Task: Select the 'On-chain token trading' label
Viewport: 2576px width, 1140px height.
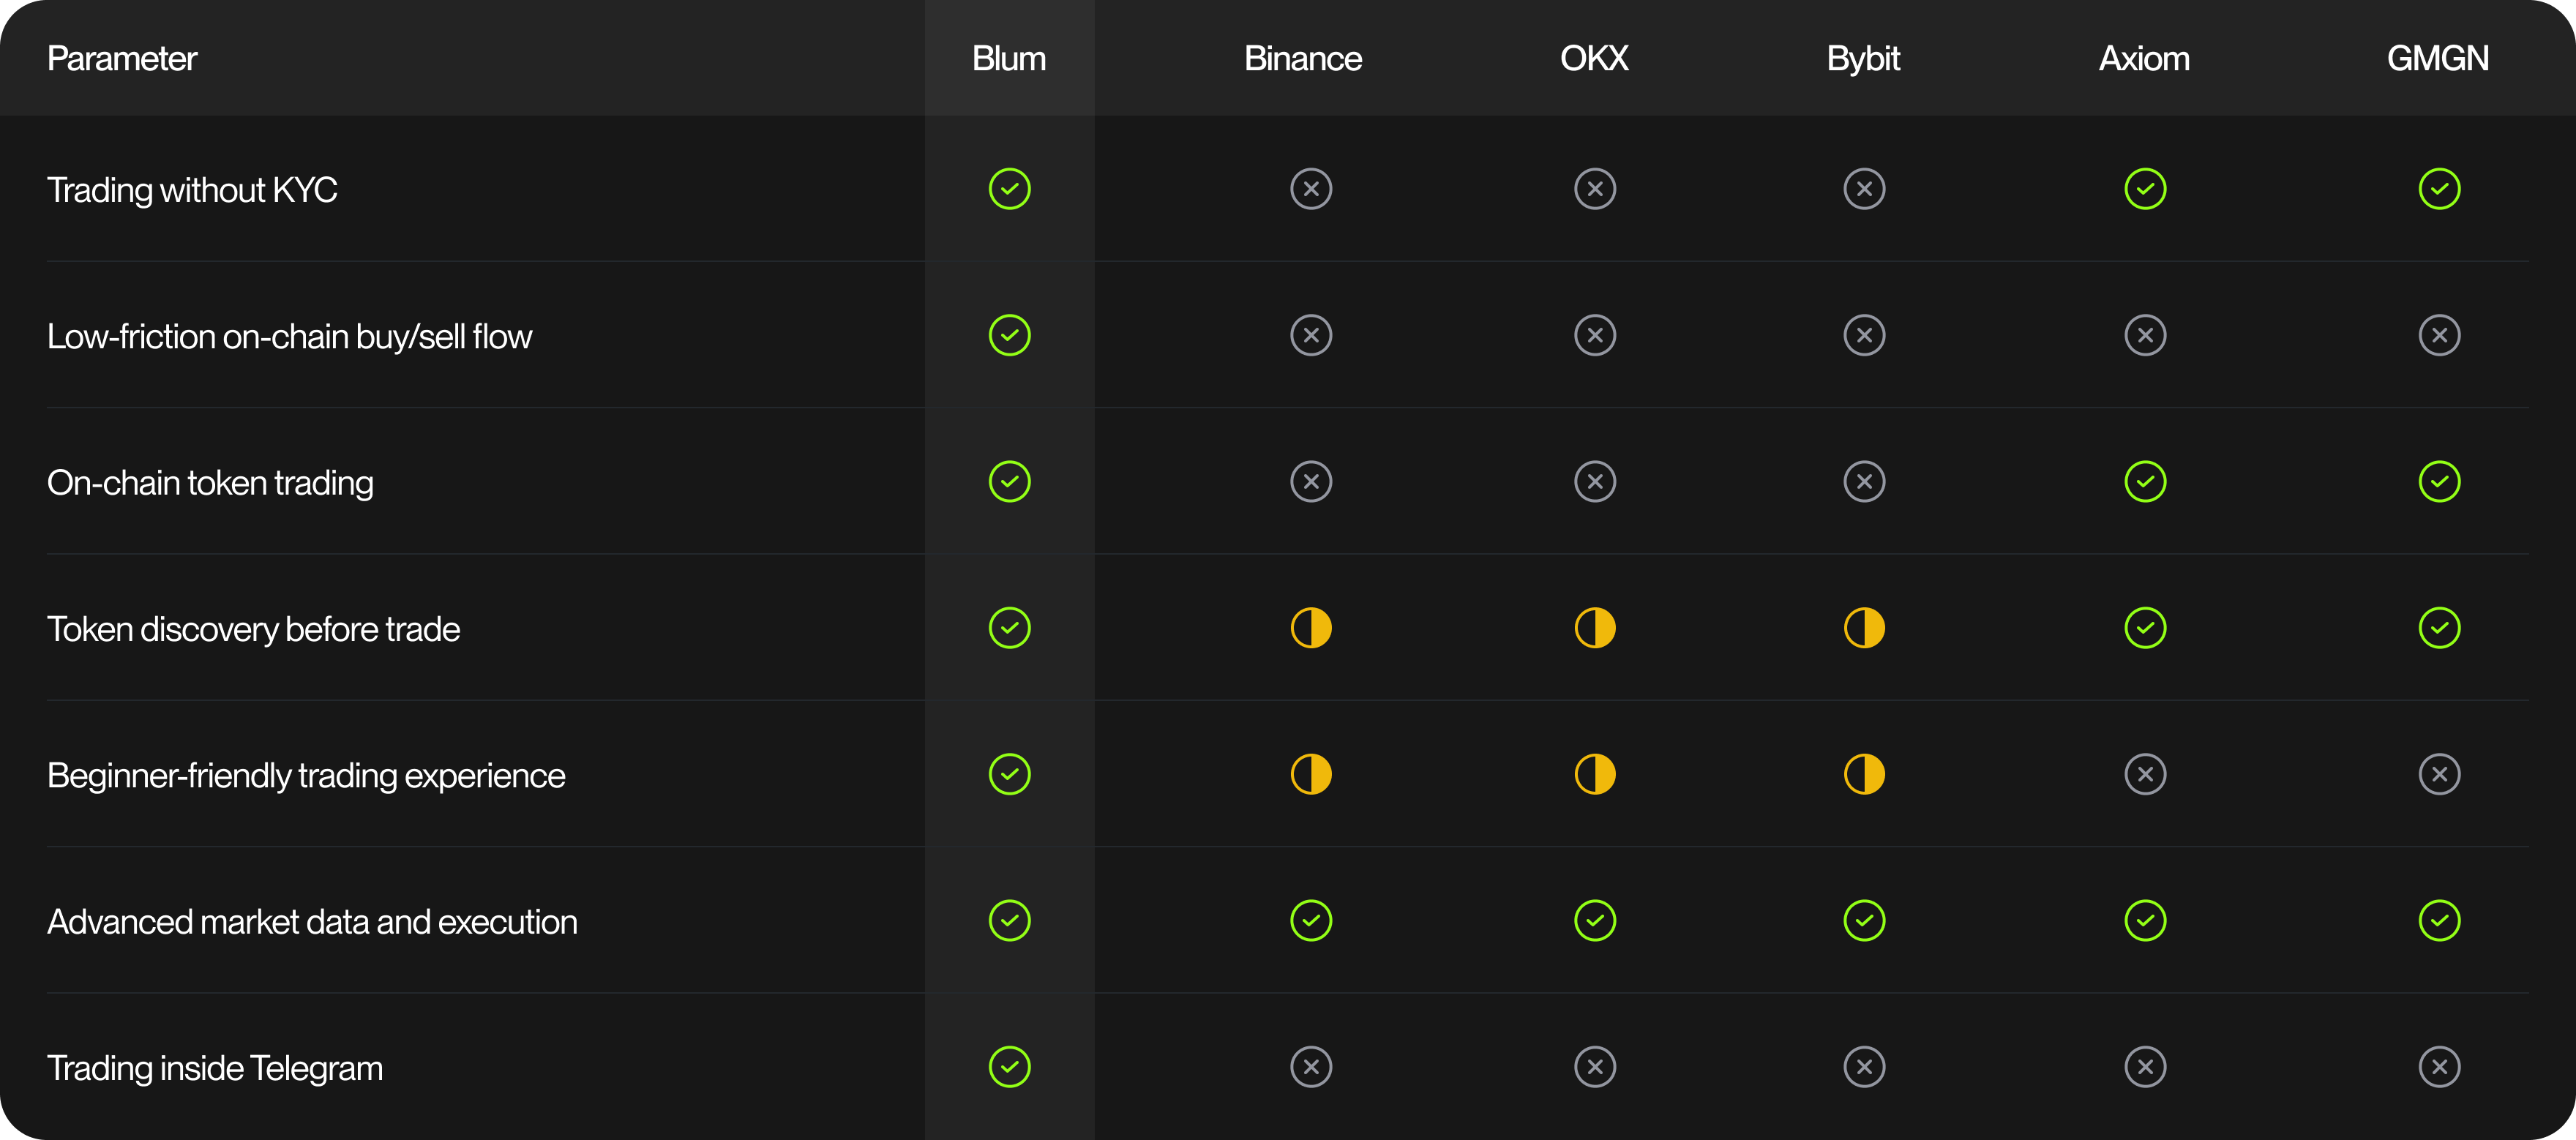Action: coord(210,483)
